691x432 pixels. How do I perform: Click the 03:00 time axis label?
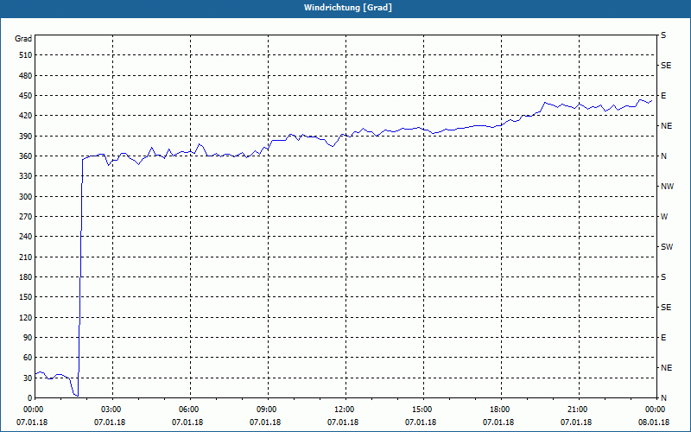click(x=113, y=410)
